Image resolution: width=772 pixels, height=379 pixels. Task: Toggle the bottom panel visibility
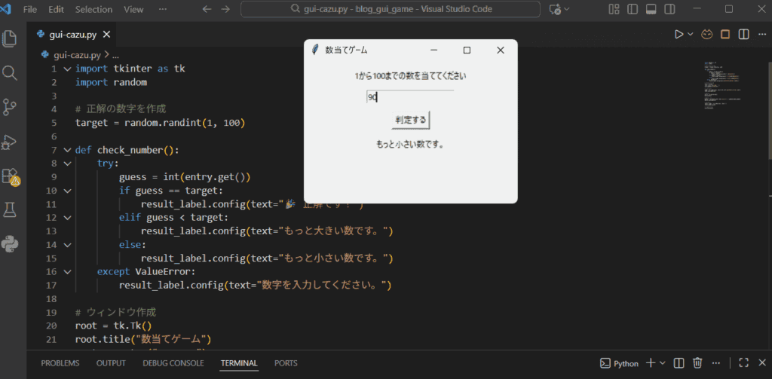(x=651, y=9)
